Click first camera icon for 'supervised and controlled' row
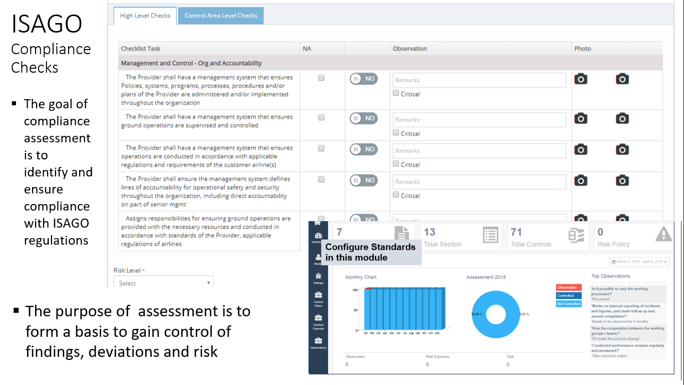The width and height of the screenshot is (684, 385). [581, 118]
